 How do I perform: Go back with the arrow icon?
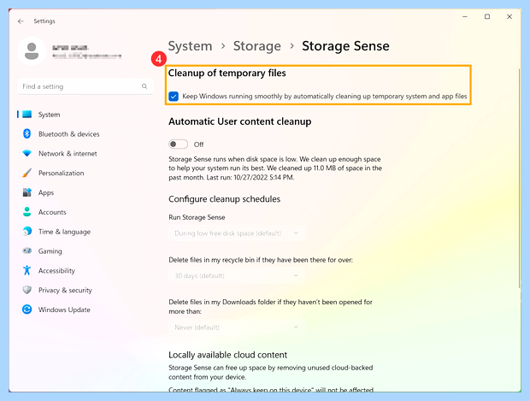[x=21, y=21]
